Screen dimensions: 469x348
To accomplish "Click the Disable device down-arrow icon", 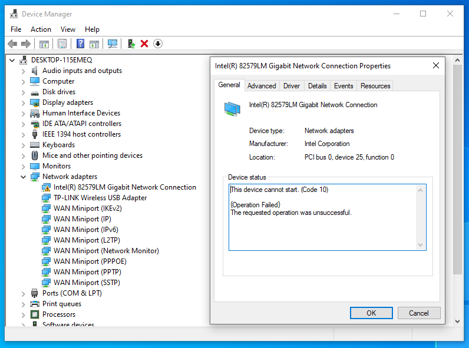I will [x=158, y=44].
